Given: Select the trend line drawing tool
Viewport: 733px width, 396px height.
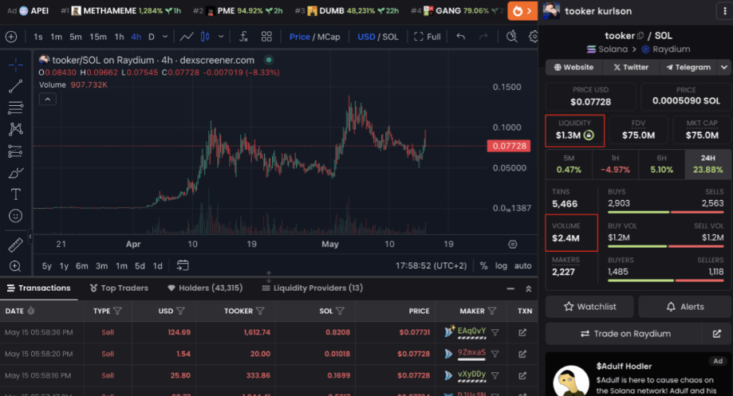Looking at the screenshot, I should click(15, 86).
